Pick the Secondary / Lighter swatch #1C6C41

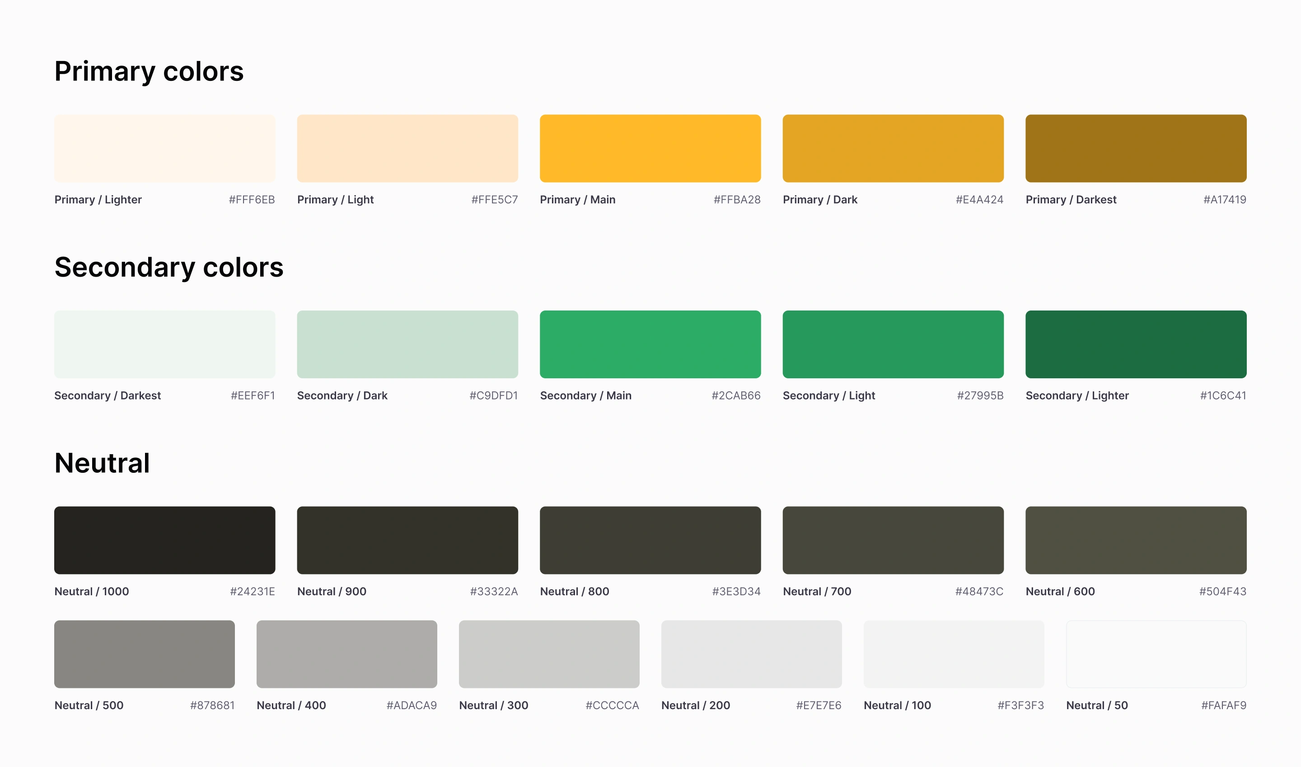click(x=1136, y=344)
